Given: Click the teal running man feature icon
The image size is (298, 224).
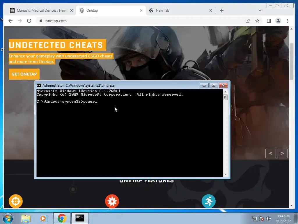Looking at the screenshot, I should [208, 201].
